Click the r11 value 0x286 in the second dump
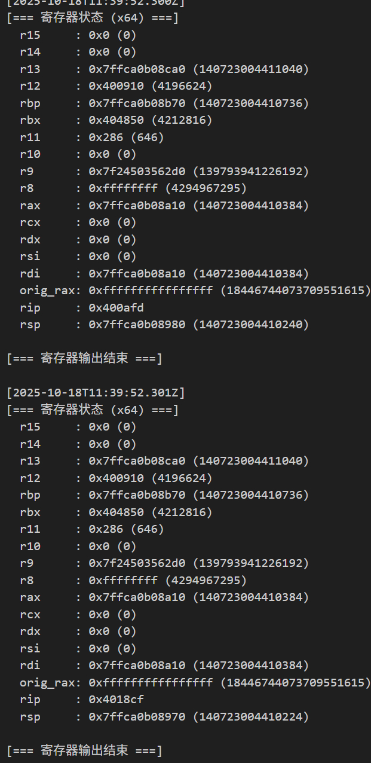Image resolution: width=371 pixels, height=763 pixels. 106,529
